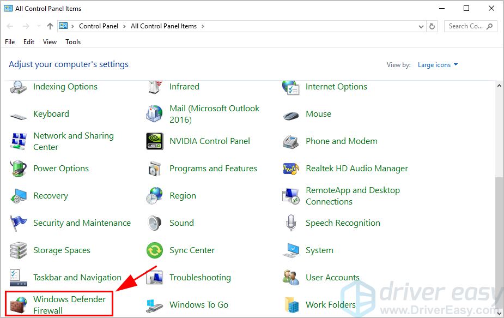Open the User Accounts link
The height and width of the screenshot is (318, 504).
(332, 278)
